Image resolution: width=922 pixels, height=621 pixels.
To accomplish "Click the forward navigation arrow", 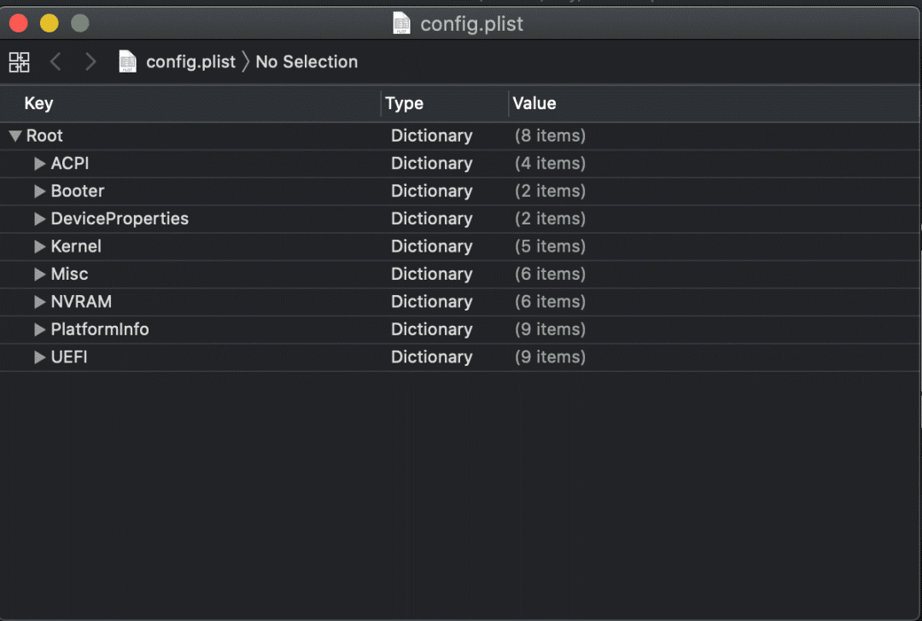I will (90, 61).
